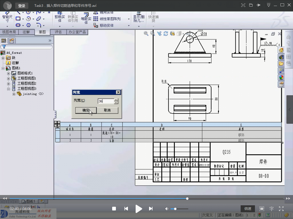Click Display/Delete Relations (显示/删除几…)
Screen dimensions: 293x219
coord(139,17)
